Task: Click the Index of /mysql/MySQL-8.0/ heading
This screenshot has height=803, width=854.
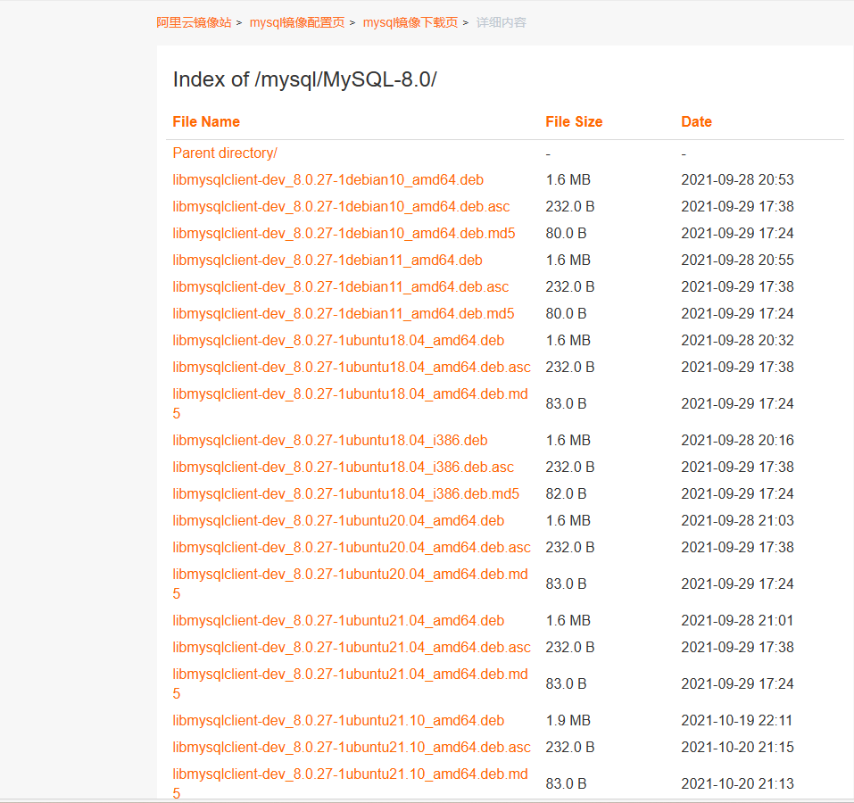Action: [x=304, y=79]
